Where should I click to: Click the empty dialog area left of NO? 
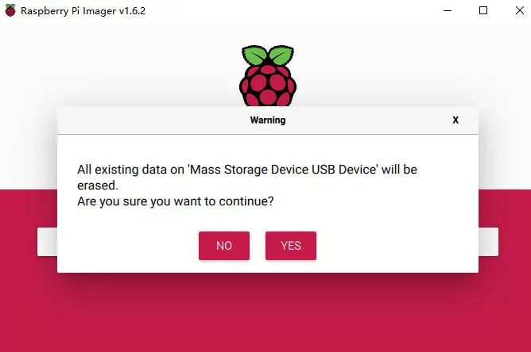point(127,246)
